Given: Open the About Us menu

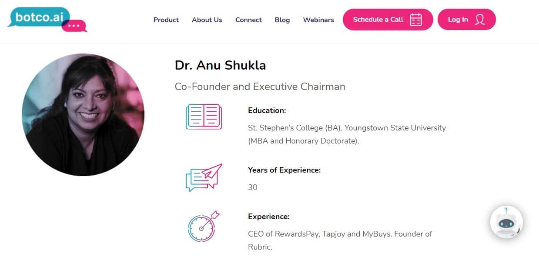Looking at the screenshot, I should tap(207, 20).
